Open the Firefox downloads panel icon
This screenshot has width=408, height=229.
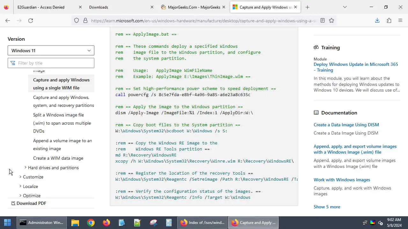coord(377,20)
